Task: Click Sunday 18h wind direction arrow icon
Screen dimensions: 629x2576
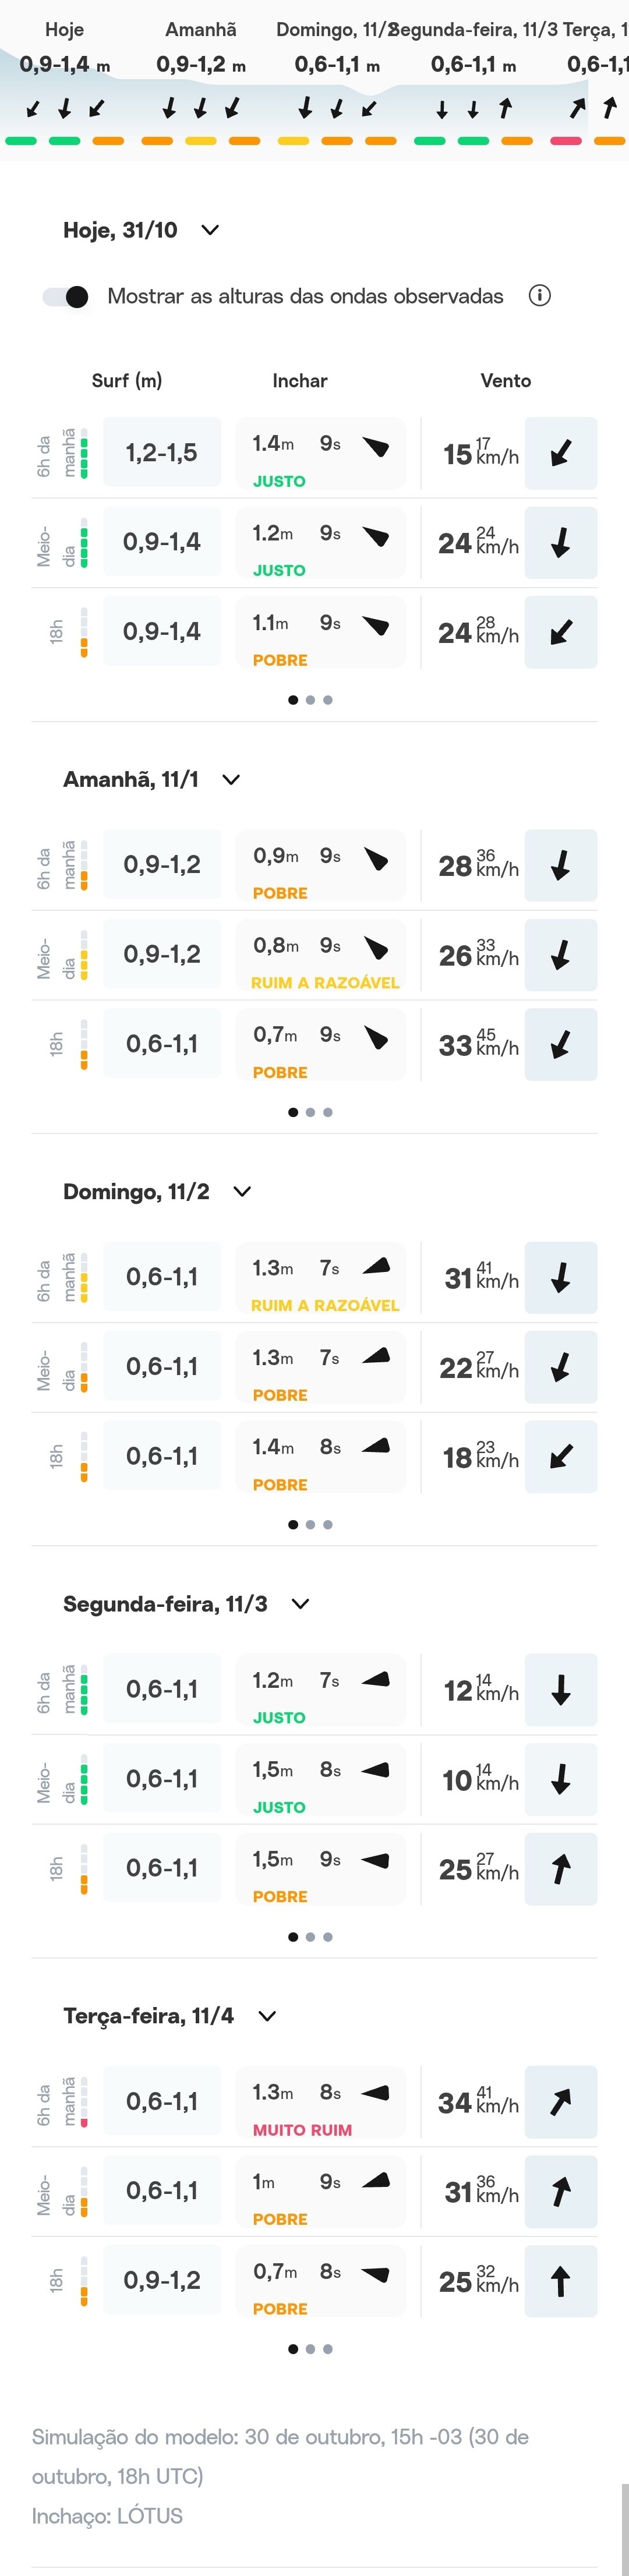Action: 561,1457
